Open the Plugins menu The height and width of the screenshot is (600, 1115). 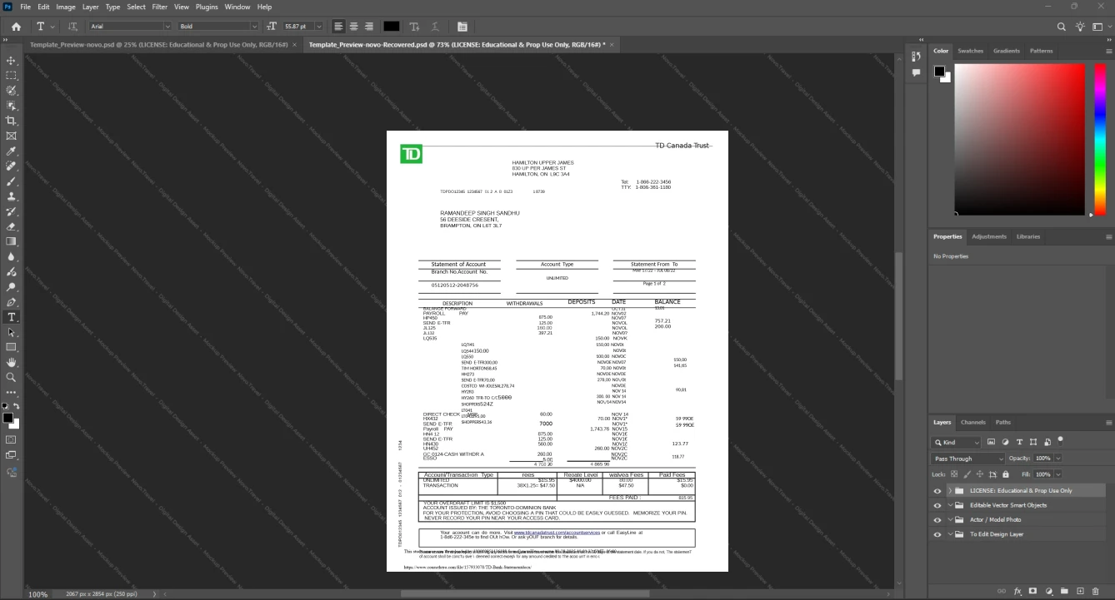[x=207, y=7]
